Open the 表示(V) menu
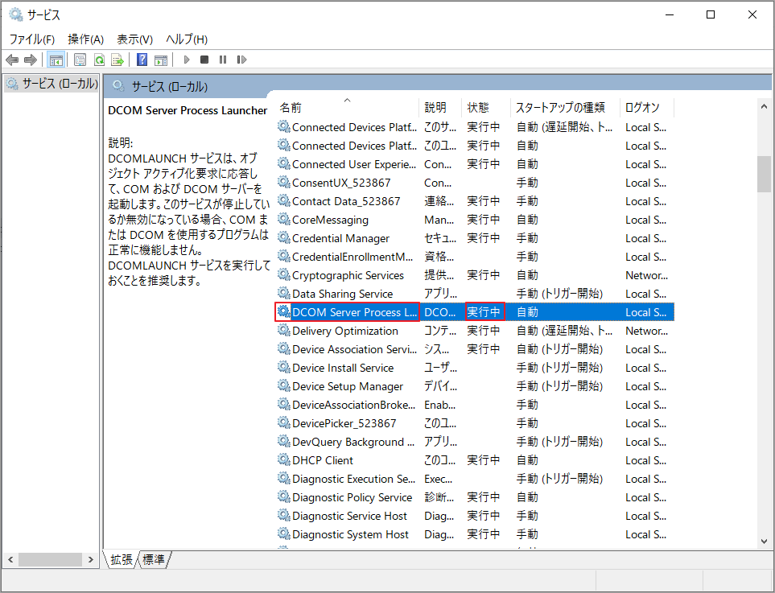The width and height of the screenshot is (775, 593). coord(134,39)
